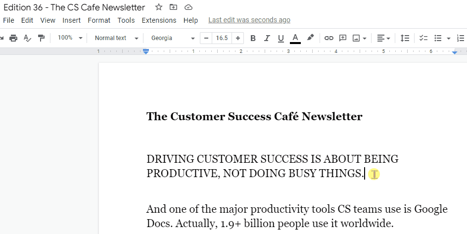The width and height of the screenshot is (467, 234).
Task: Click the line 'DRIVING CUSTOMER SUCCESS IS ABOUT BEING'
Action: tap(272, 159)
